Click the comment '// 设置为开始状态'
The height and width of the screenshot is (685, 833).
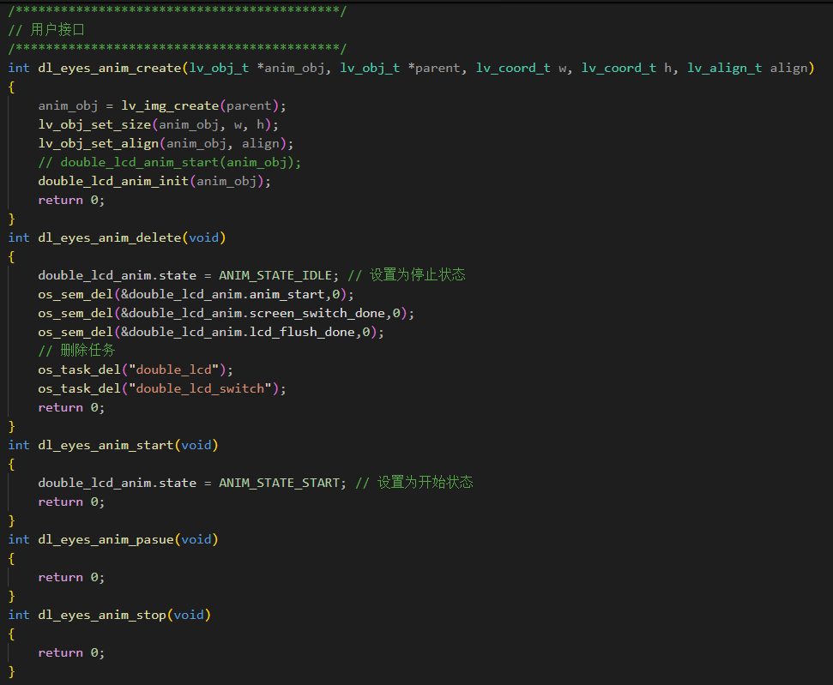pos(414,482)
